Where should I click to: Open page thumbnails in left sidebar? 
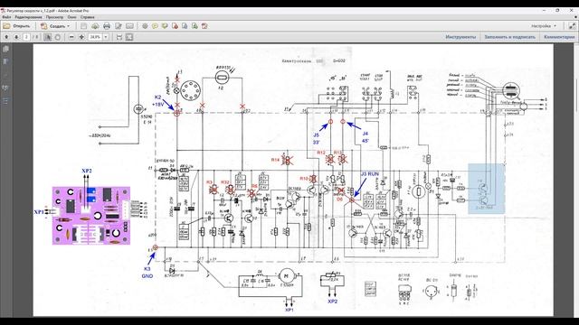pos(6,49)
